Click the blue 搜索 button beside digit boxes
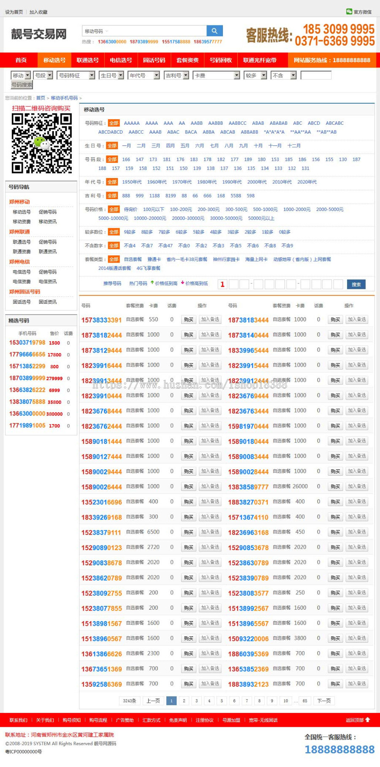This screenshot has height=767, width=380. (356, 284)
